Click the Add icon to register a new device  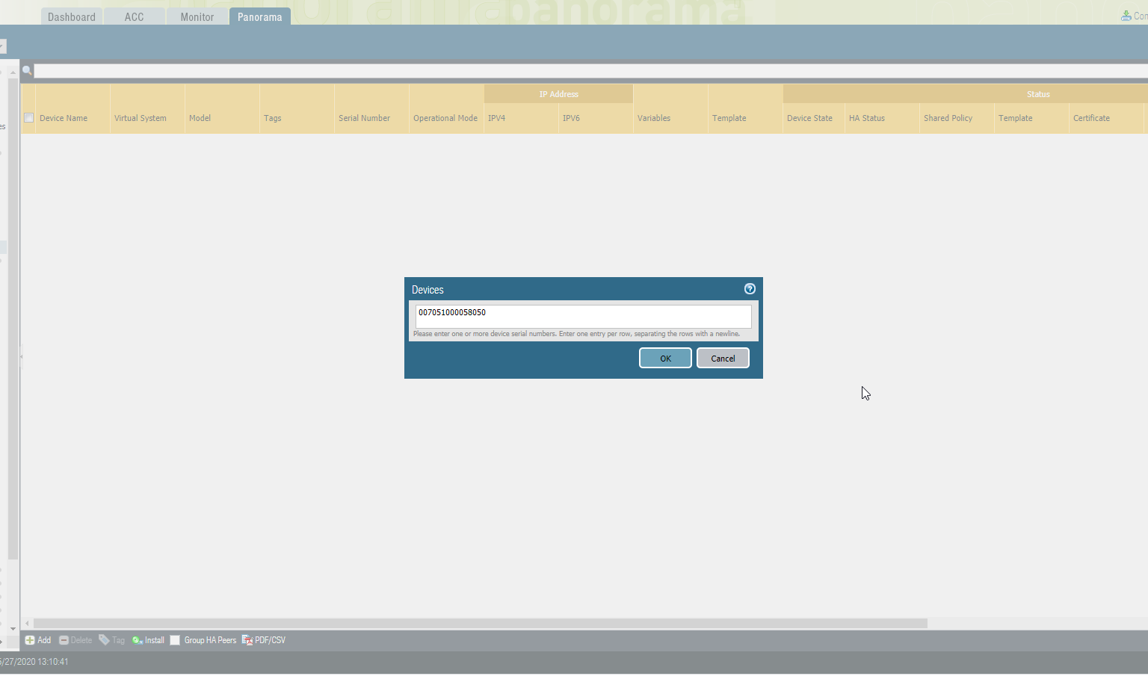point(28,640)
